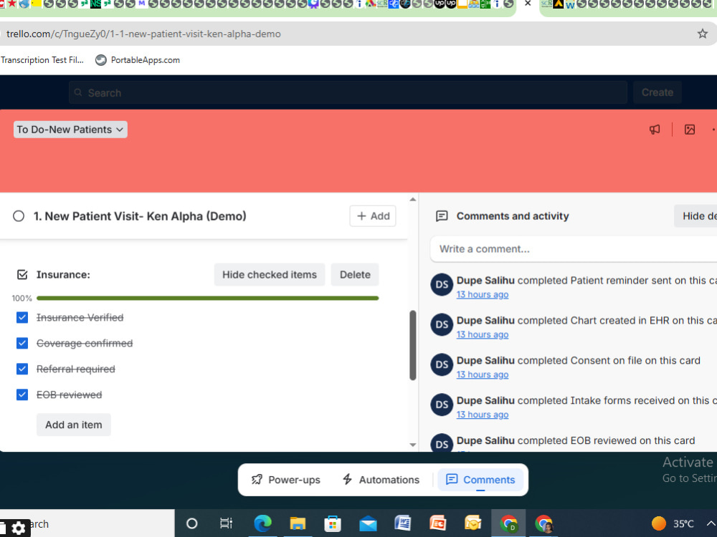Viewport: 717px width, 537px height.
Task: Click the card panel vertical scrollbar thumb
Action: click(x=413, y=345)
